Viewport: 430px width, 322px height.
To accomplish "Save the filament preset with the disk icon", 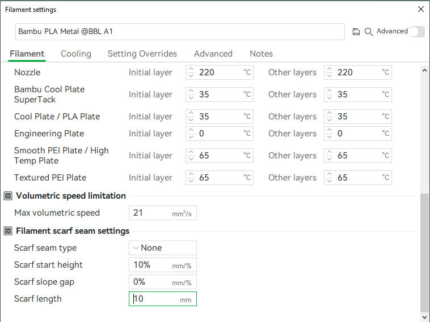I will coord(356,32).
